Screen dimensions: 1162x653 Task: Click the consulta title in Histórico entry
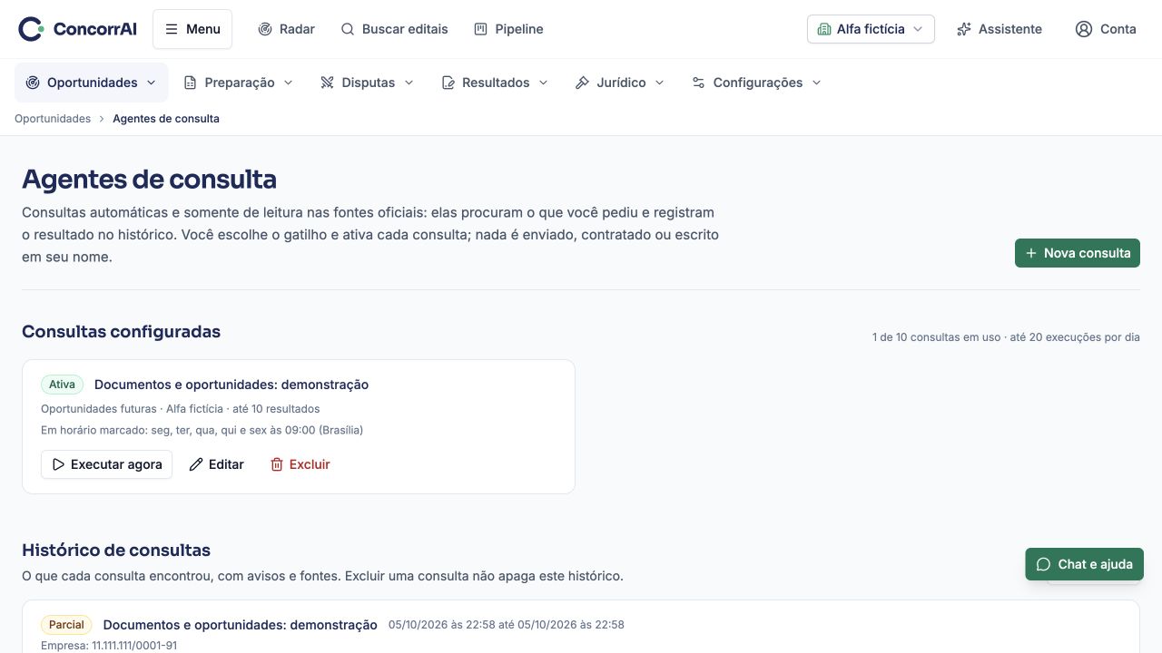pyautogui.click(x=241, y=625)
